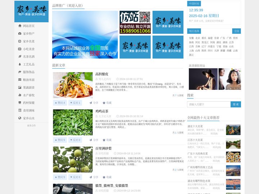This screenshot has height=194, width=259.
Task: Click the 江苏十大名菜 river town thumbnail
Action: click(233, 143)
